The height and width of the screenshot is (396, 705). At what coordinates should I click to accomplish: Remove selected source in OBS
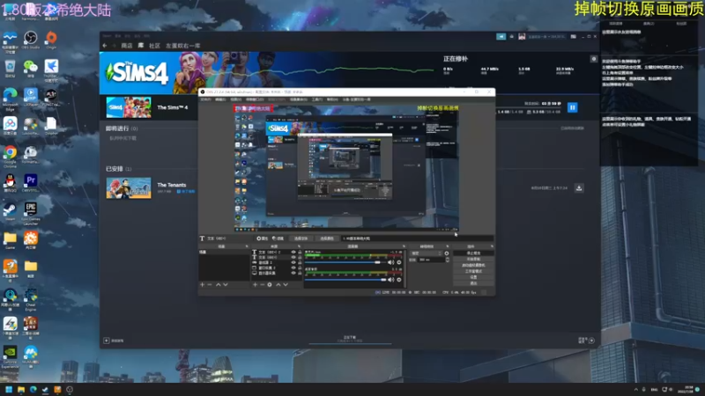click(263, 284)
